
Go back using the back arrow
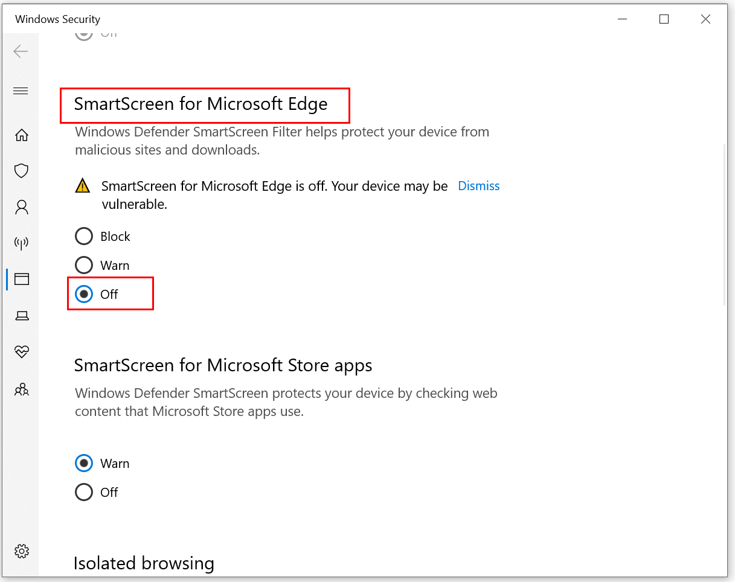point(21,51)
